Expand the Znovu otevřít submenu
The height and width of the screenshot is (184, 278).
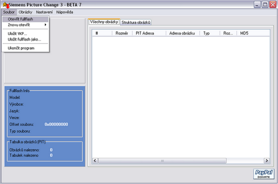coord(26,25)
